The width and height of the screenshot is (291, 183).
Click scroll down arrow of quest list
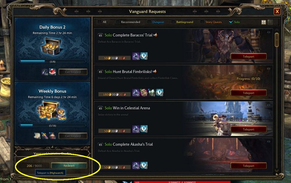click(277, 170)
